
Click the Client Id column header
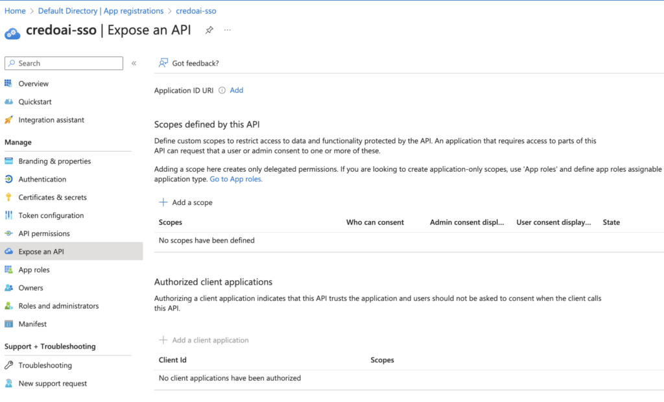coord(172,360)
